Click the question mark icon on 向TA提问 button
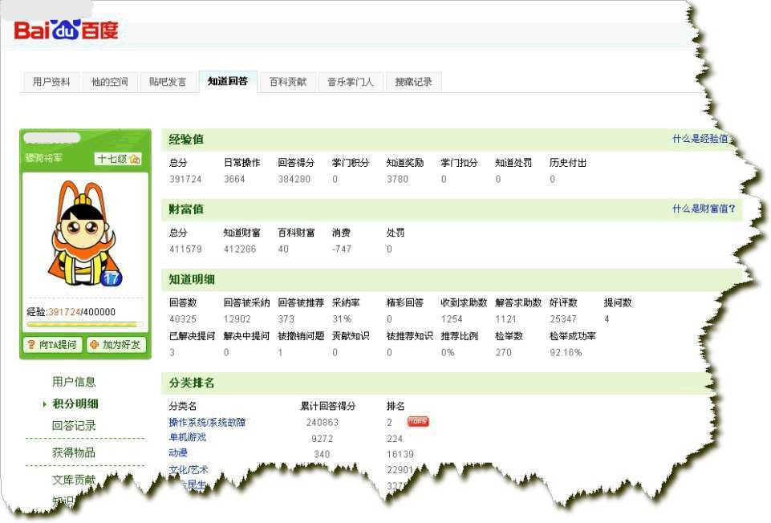Screen dimensions: 771x523 tap(32, 343)
